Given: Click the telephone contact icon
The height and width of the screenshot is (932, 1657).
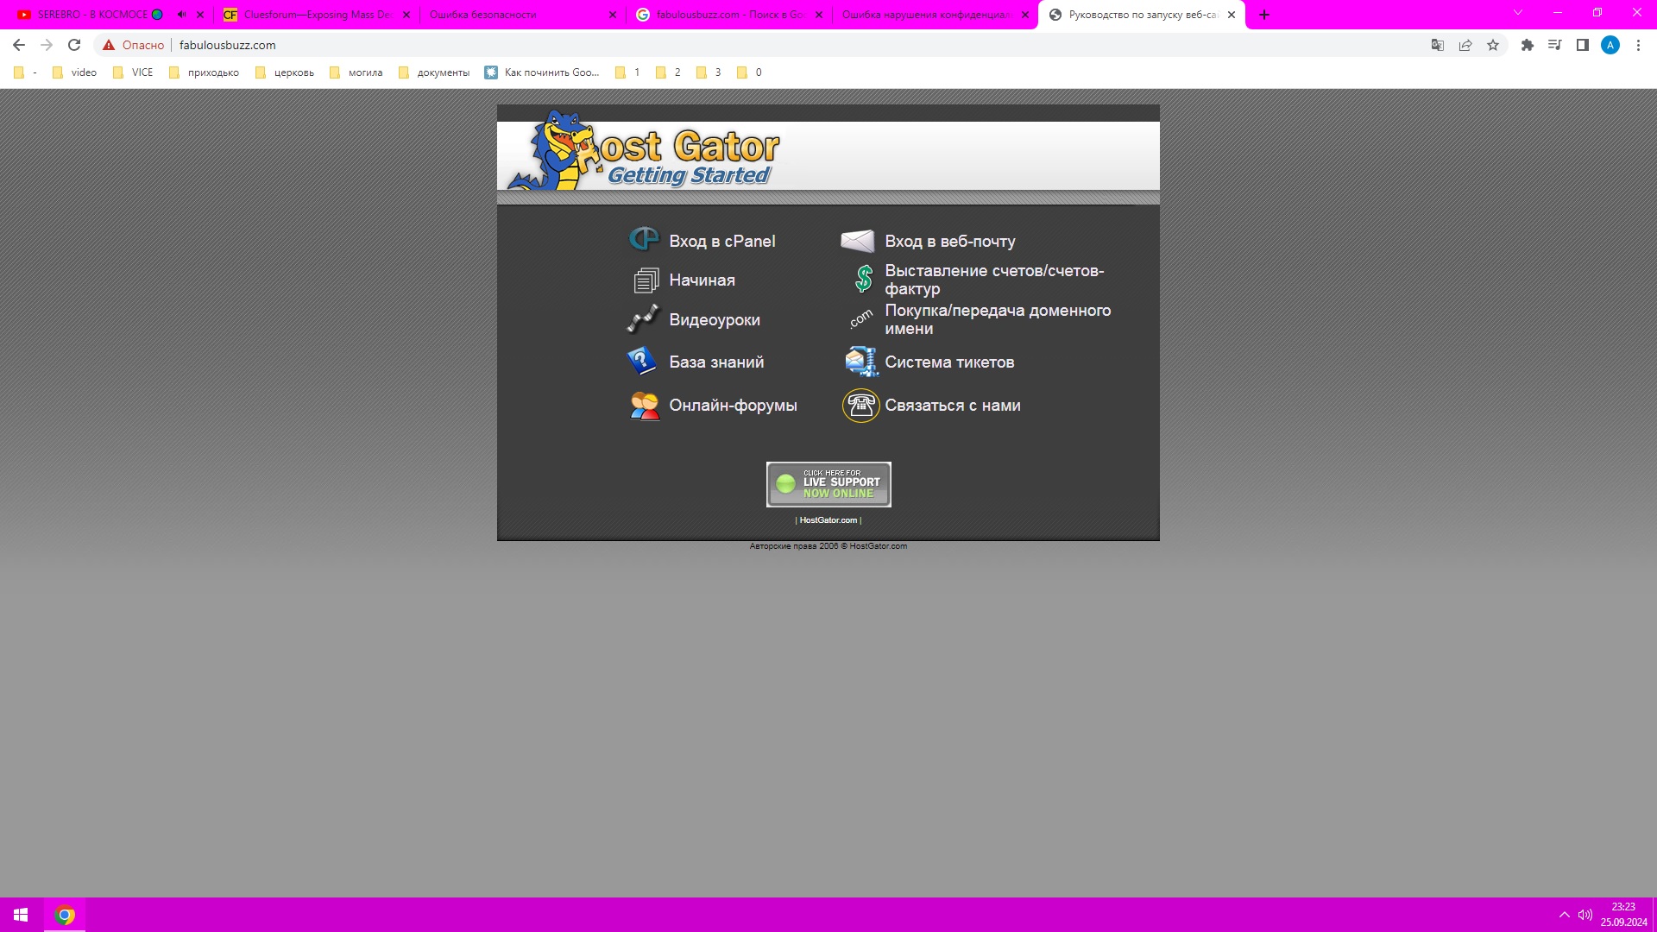Looking at the screenshot, I should pos(860,405).
